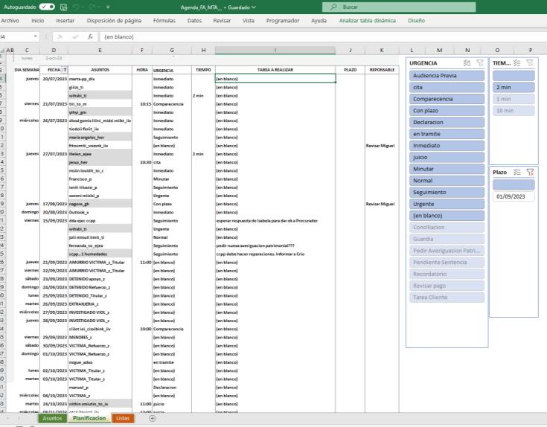This screenshot has width=547, height=427.
Task: Click the save icon in title bar
Action: pos(63,7)
